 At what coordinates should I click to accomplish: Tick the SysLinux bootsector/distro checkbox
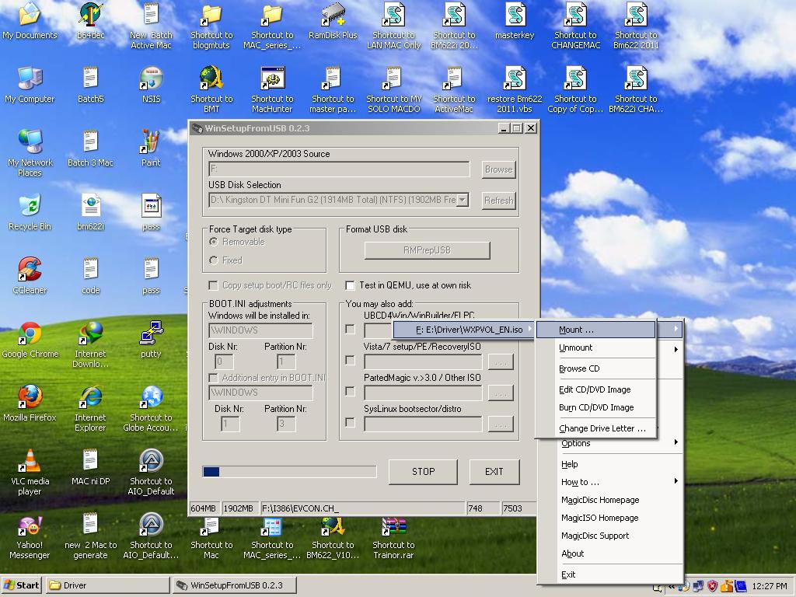pyautogui.click(x=350, y=422)
